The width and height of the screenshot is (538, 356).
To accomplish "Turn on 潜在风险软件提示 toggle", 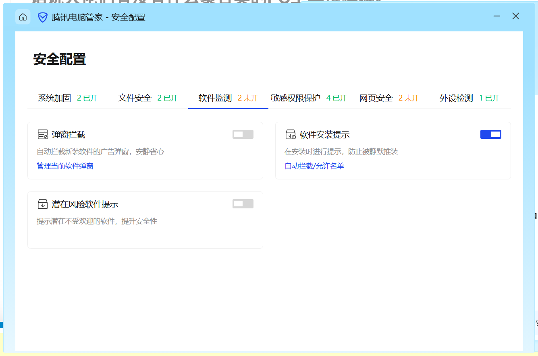I will click(243, 204).
